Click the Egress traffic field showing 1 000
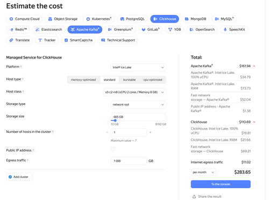 (129, 161)
